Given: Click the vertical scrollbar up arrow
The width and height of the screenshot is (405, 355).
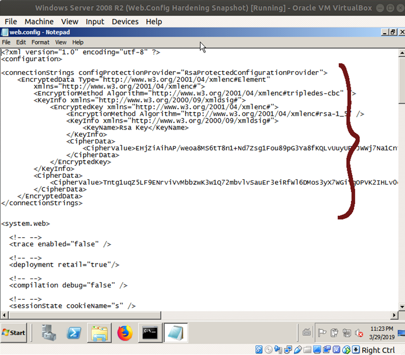Looking at the screenshot, I should [401, 52].
